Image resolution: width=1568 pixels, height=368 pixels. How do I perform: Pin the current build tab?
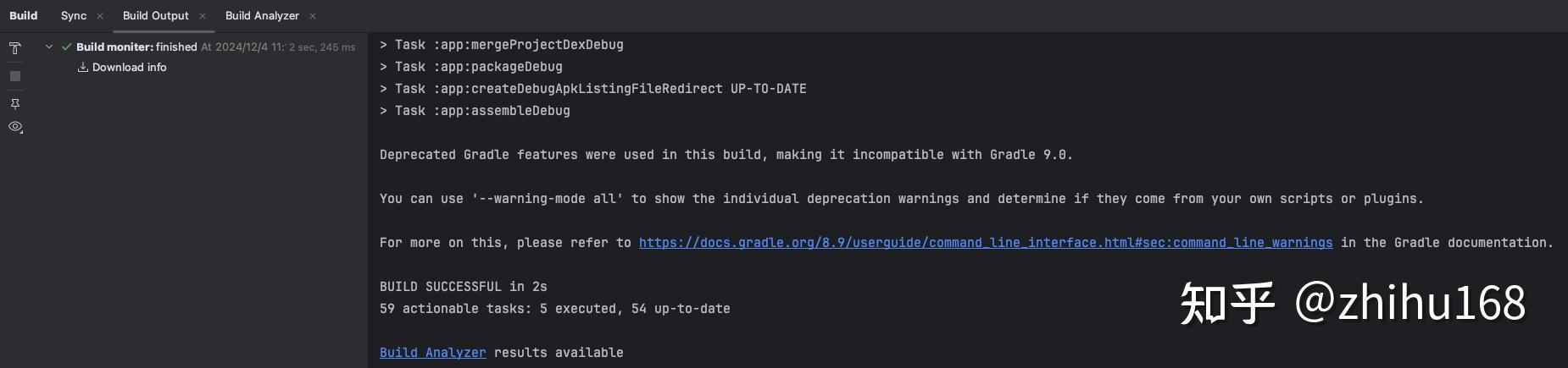14,103
